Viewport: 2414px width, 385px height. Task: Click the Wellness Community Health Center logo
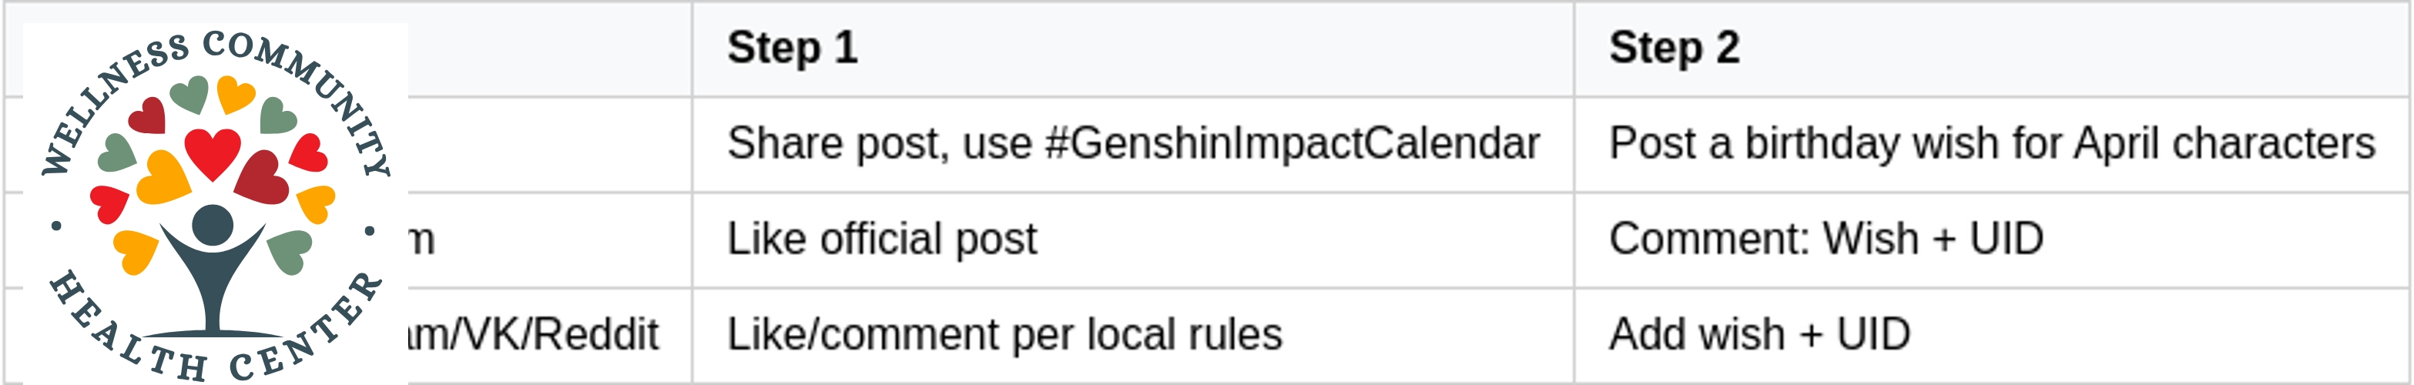click(216, 202)
